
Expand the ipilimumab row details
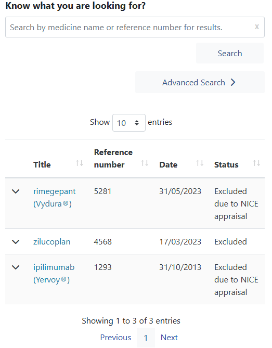point(16,267)
